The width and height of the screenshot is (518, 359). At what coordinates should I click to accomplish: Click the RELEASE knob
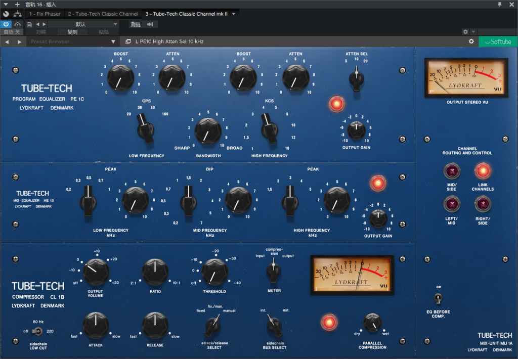[x=155, y=325]
